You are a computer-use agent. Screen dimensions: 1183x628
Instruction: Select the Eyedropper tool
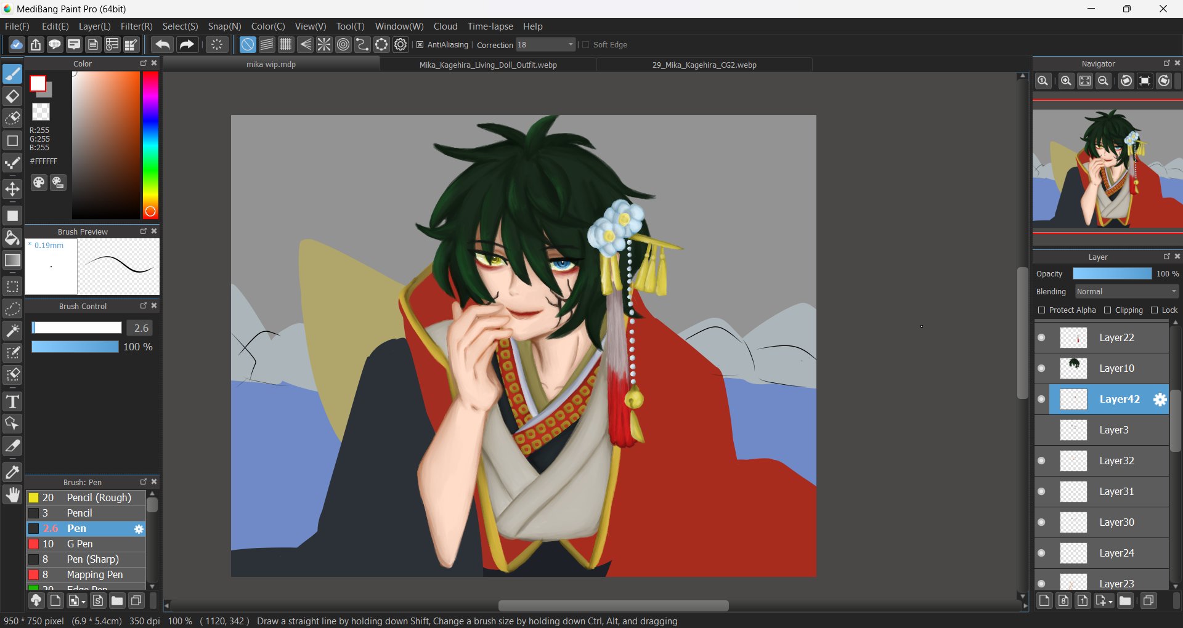click(12, 472)
